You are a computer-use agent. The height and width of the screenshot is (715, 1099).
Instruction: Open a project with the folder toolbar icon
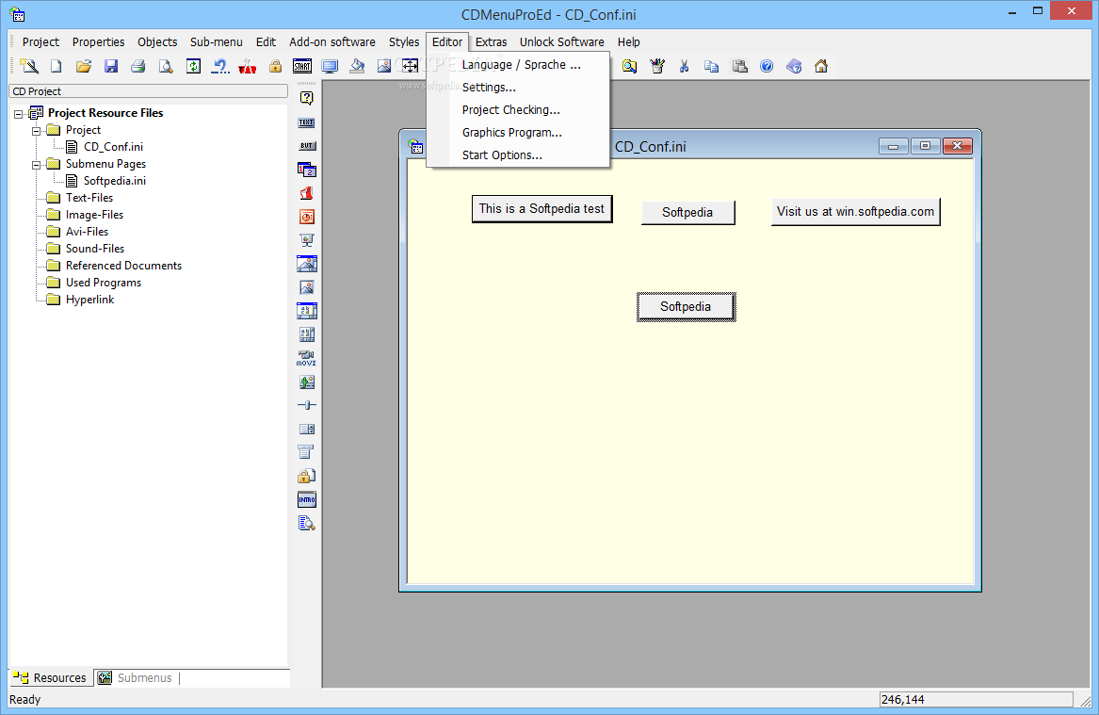tap(84, 66)
